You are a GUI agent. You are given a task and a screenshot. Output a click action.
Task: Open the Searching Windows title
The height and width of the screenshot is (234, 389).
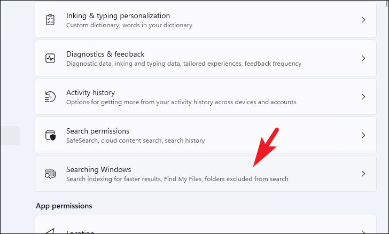[99, 169]
